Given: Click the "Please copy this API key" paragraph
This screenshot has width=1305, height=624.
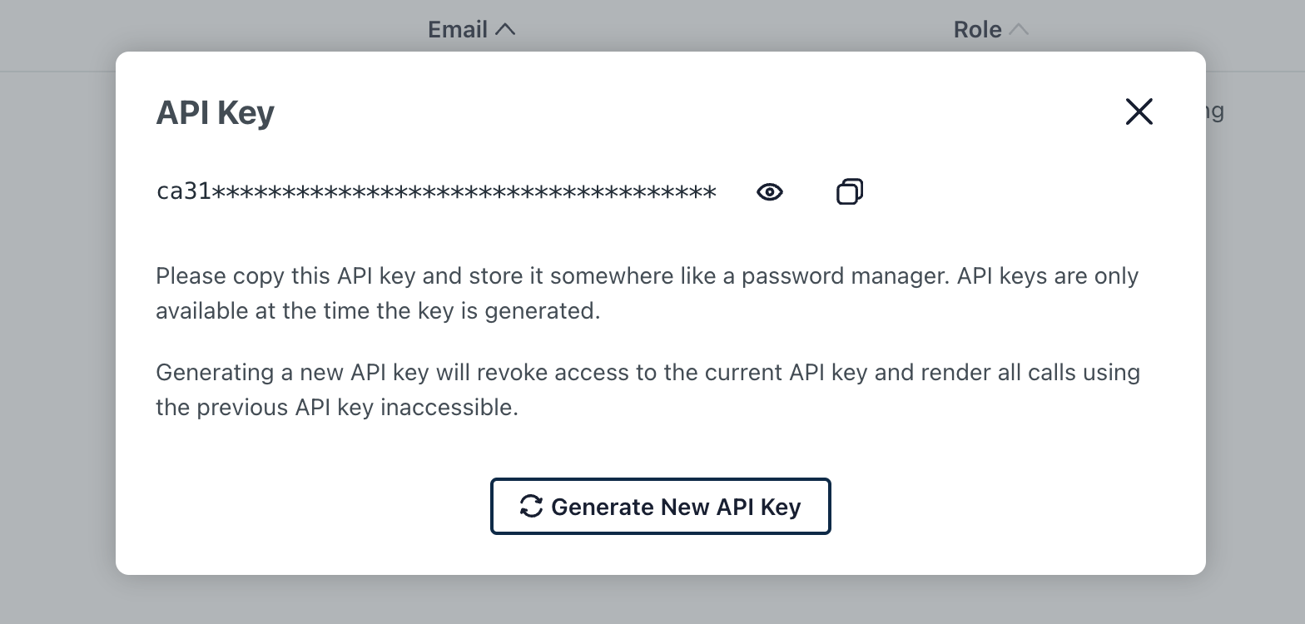Looking at the screenshot, I should (416, 276).
